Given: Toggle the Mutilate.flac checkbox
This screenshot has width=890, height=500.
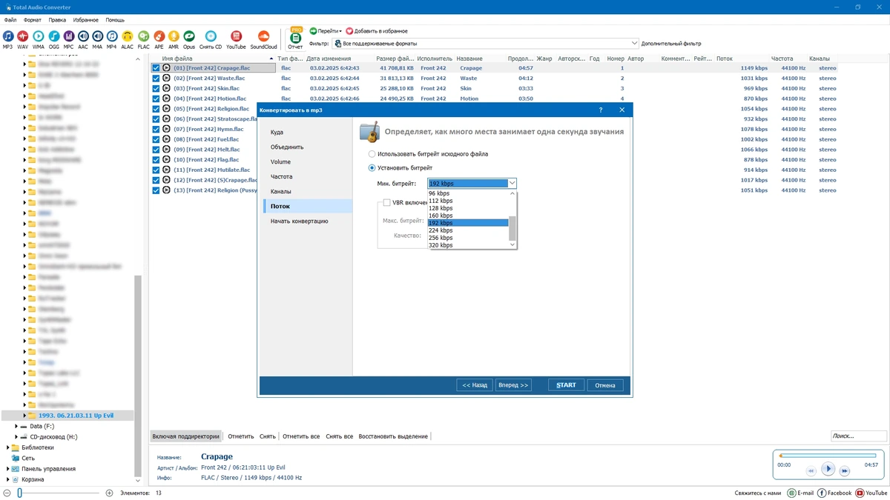Looking at the screenshot, I should [156, 170].
